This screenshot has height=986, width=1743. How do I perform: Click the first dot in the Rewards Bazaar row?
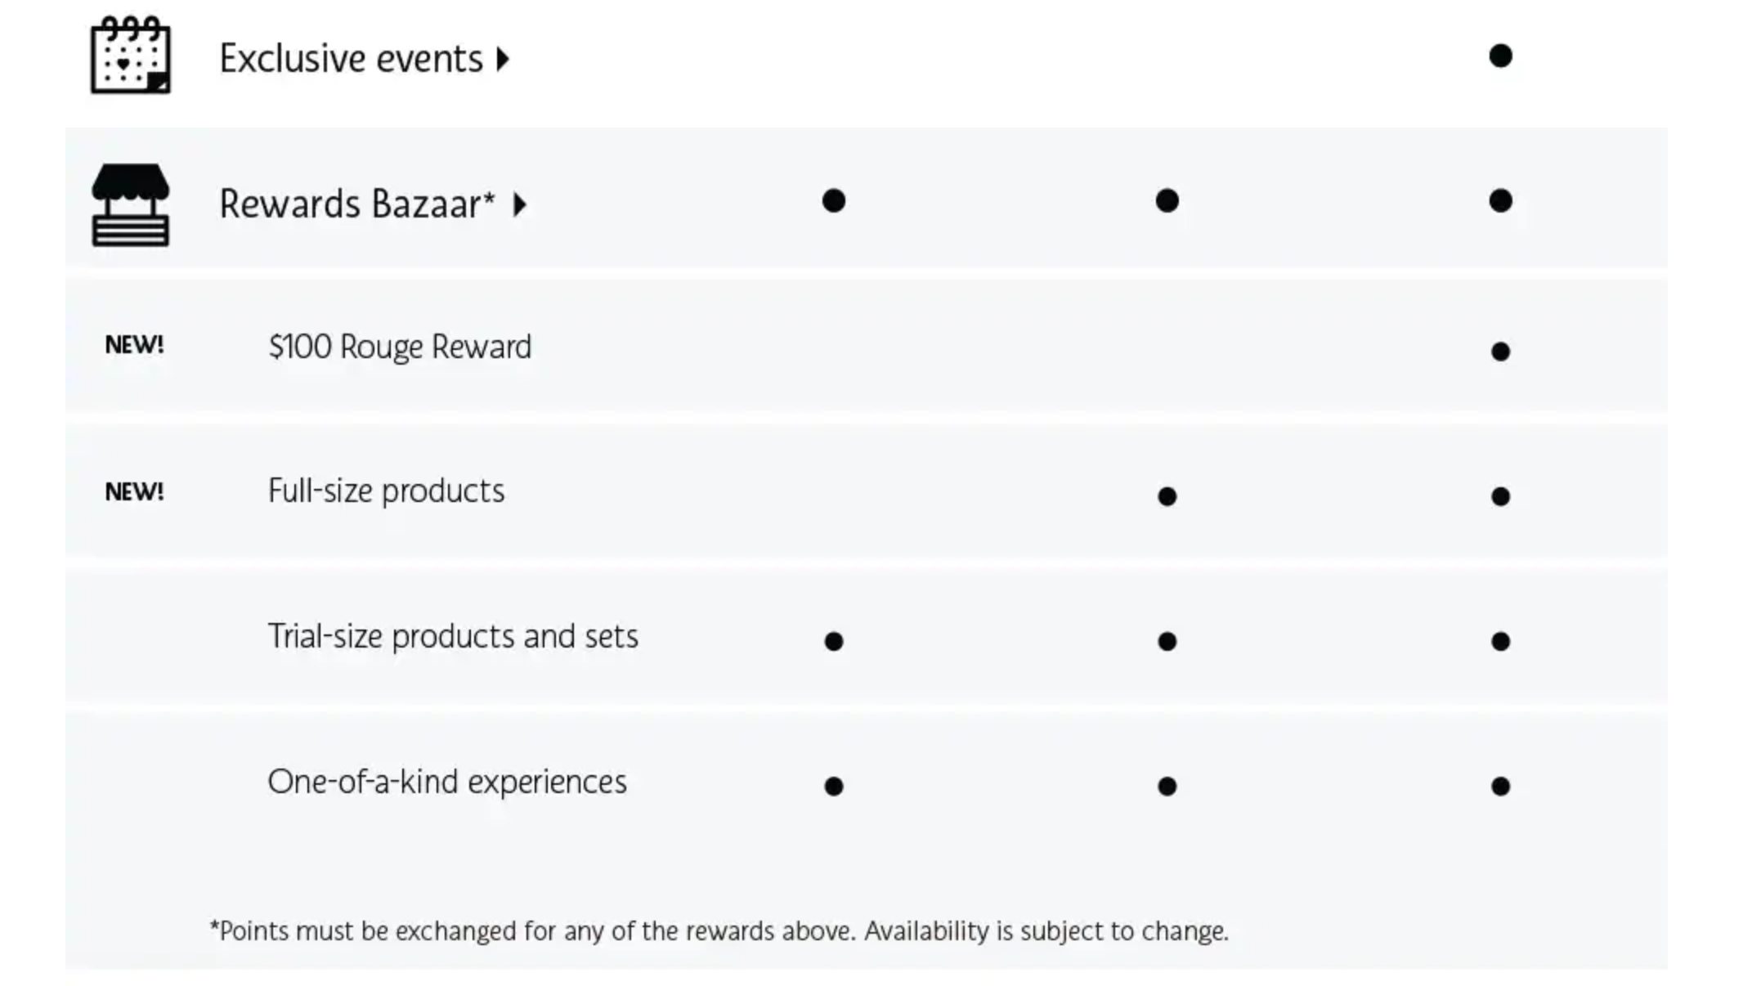[833, 200]
